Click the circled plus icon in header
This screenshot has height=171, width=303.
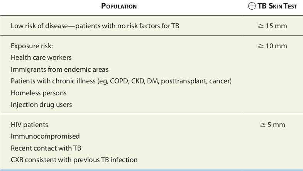[x=251, y=7]
